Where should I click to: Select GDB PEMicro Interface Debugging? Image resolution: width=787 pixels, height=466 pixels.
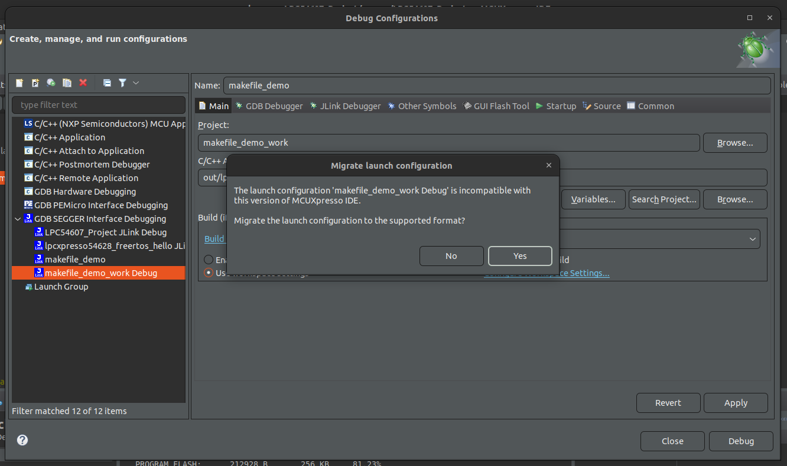click(96, 205)
